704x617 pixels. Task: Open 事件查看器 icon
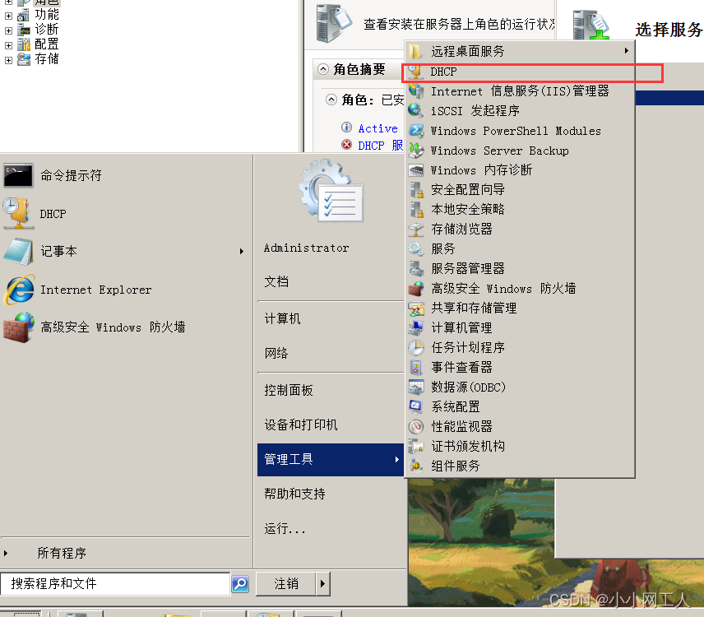pyautogui.click(x=416, y=368)
